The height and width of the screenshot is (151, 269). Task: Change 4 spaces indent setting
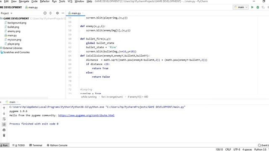click(x=247, y=149)
